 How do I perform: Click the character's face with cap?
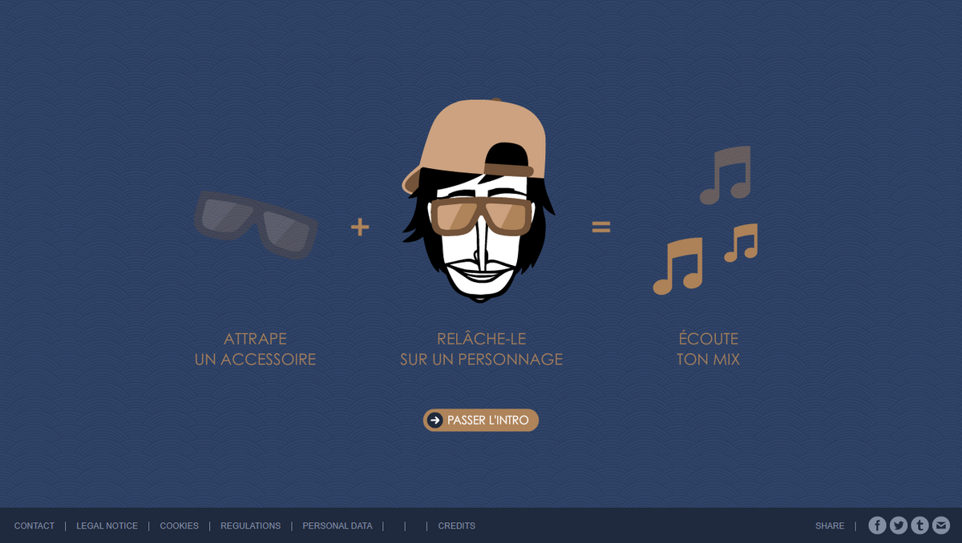479,200
